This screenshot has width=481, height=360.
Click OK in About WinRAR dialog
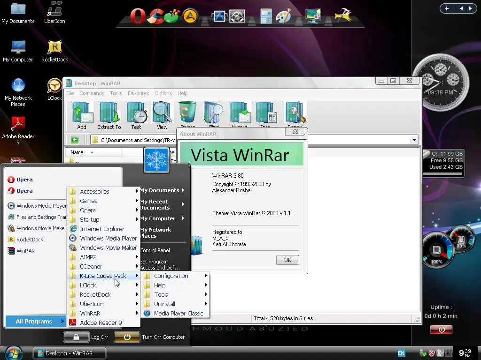click(x=287, y=260)
